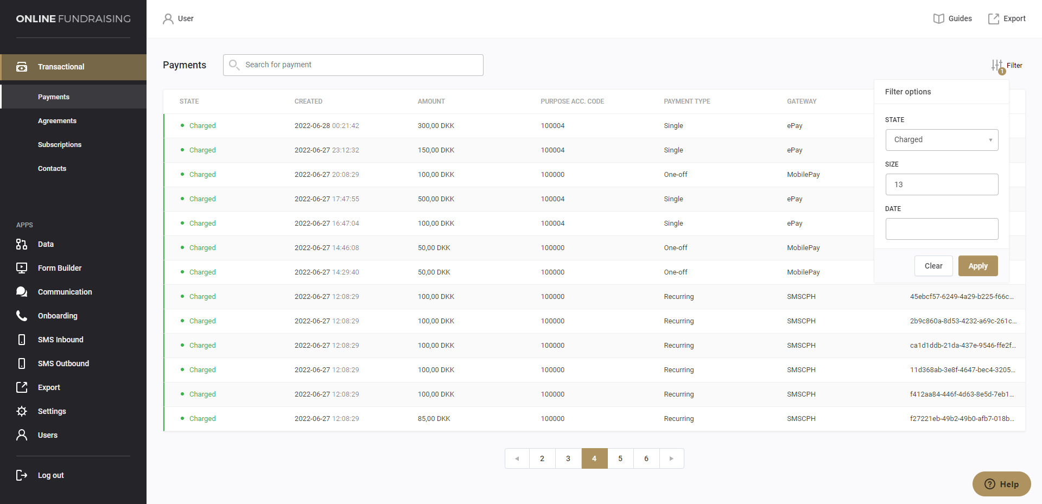Click the Form Builder icon

[22, 268]
